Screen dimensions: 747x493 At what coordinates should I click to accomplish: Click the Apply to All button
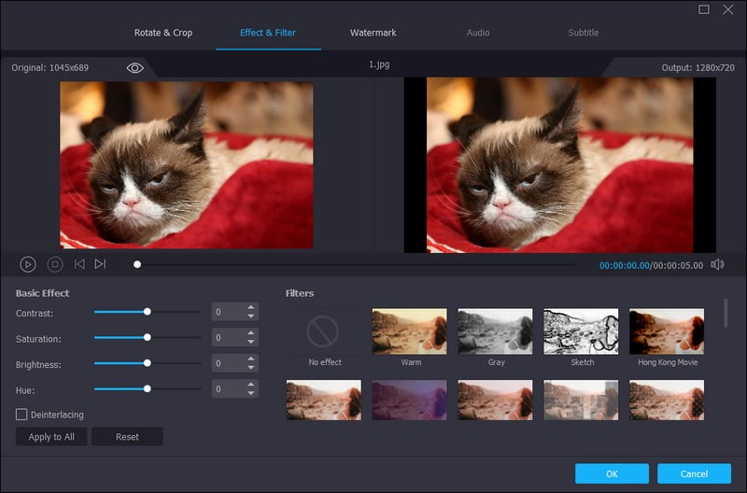pyautogui.click(x=51, y=437)
